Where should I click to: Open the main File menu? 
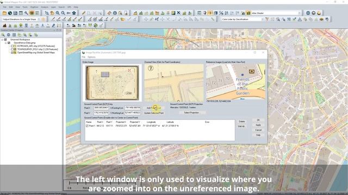pyautogui.click(x=5, y=7)
